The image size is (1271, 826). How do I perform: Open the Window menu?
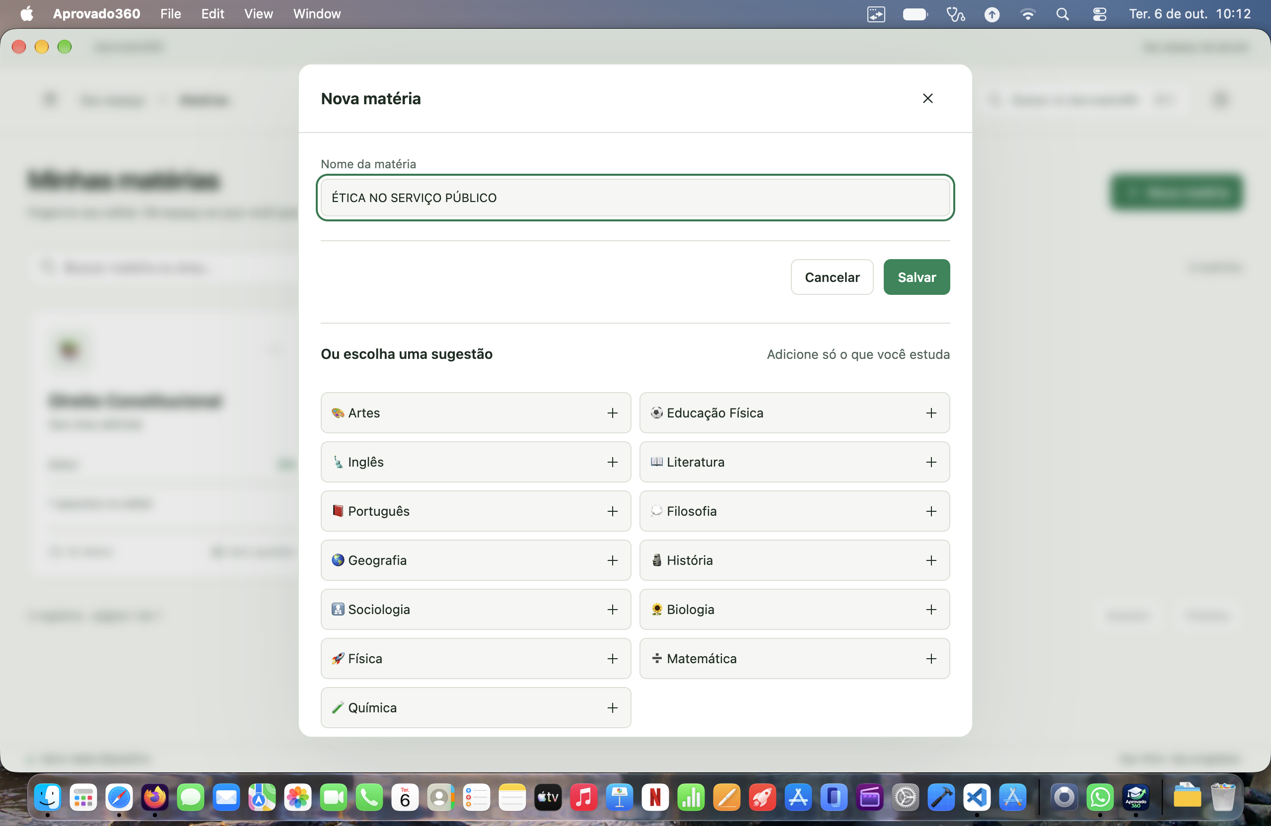click(317, 14)
